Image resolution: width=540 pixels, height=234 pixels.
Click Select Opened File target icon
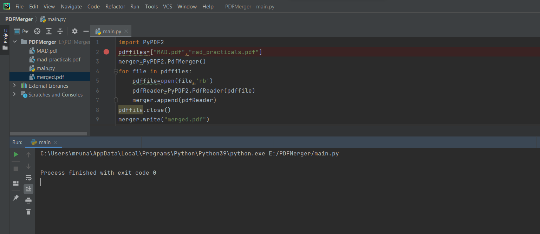click(37, 31)
